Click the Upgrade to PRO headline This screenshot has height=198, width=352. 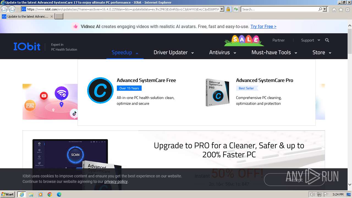[229, 150]
